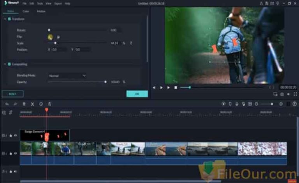
Task: Open the Blending Mode dropdown
Action: click(67, 75)
